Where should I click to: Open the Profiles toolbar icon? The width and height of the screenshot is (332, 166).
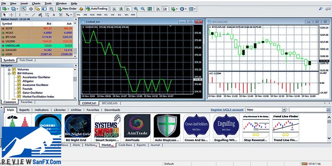coord(14,9)
